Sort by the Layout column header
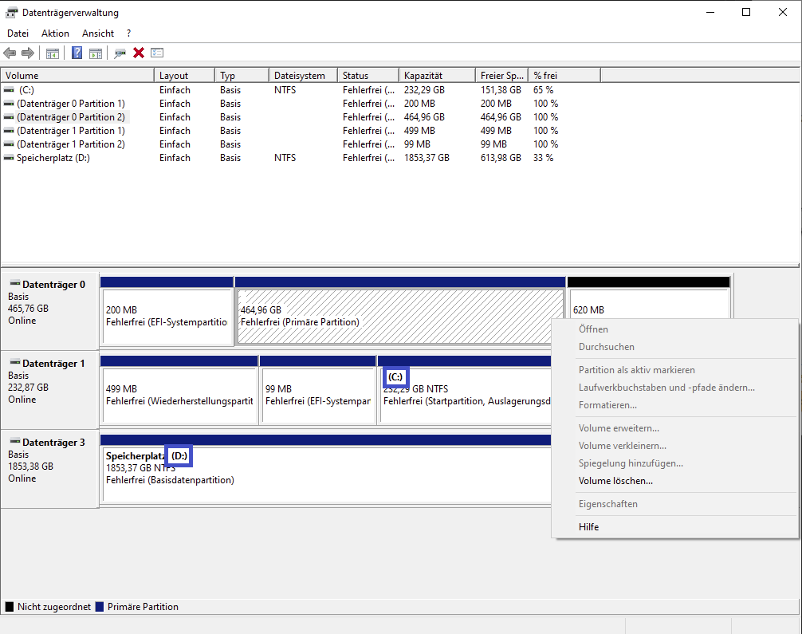Screen dimensions: 802x634 [184, 75]
